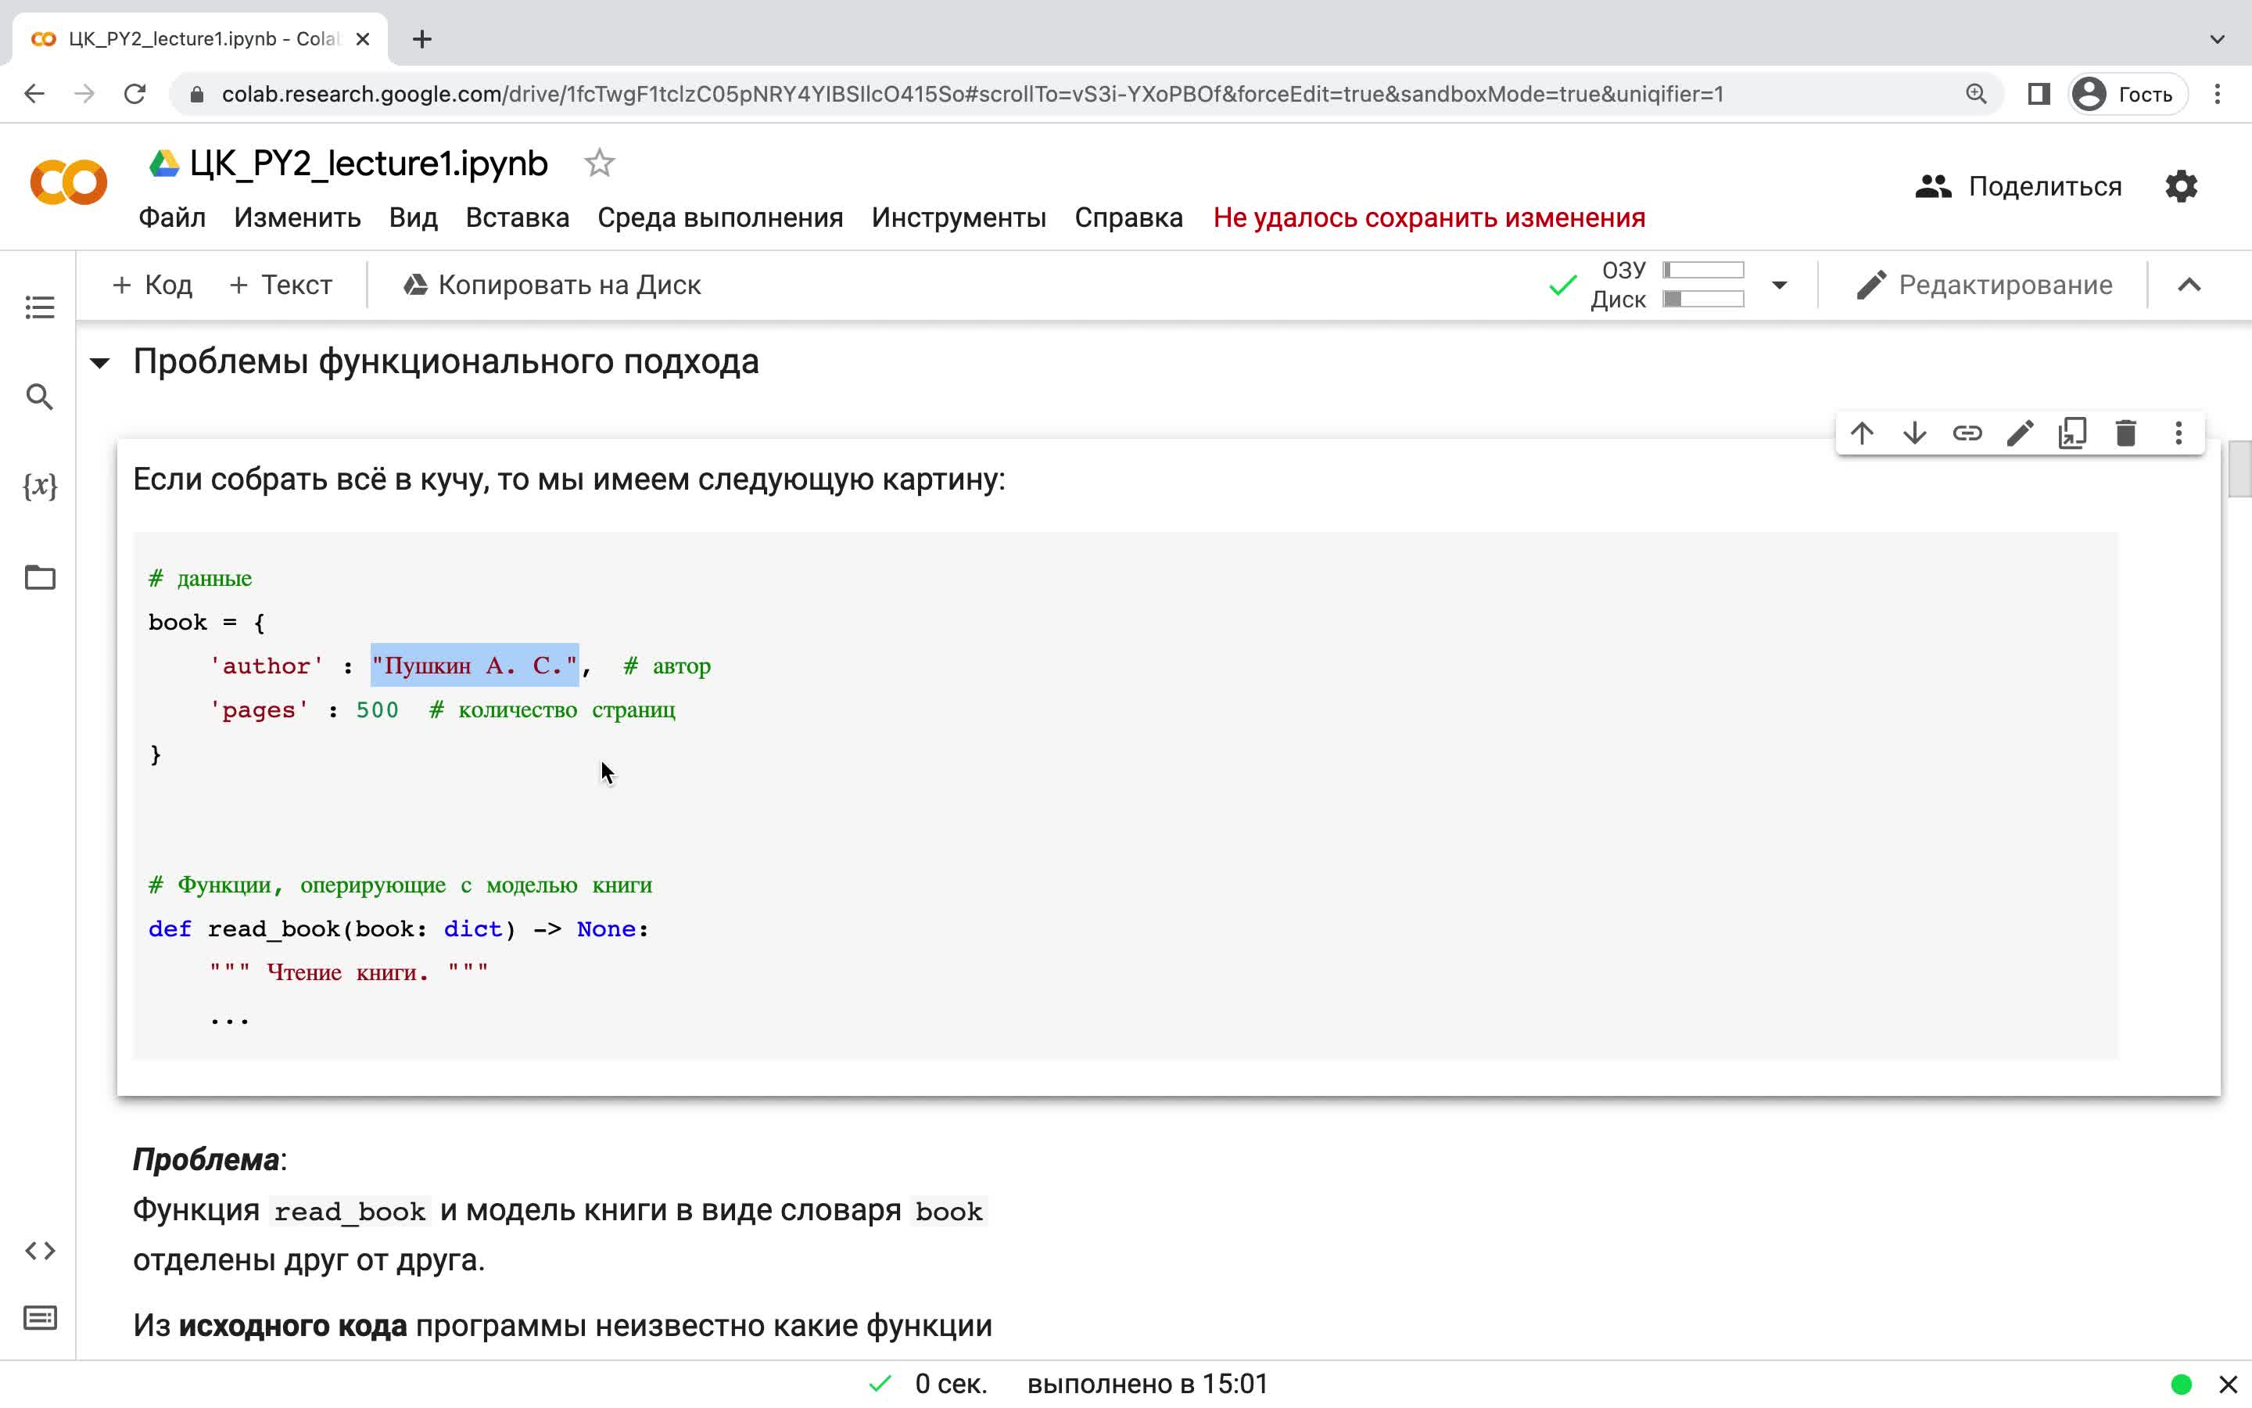Move cell down with arrow icon

1915,433
